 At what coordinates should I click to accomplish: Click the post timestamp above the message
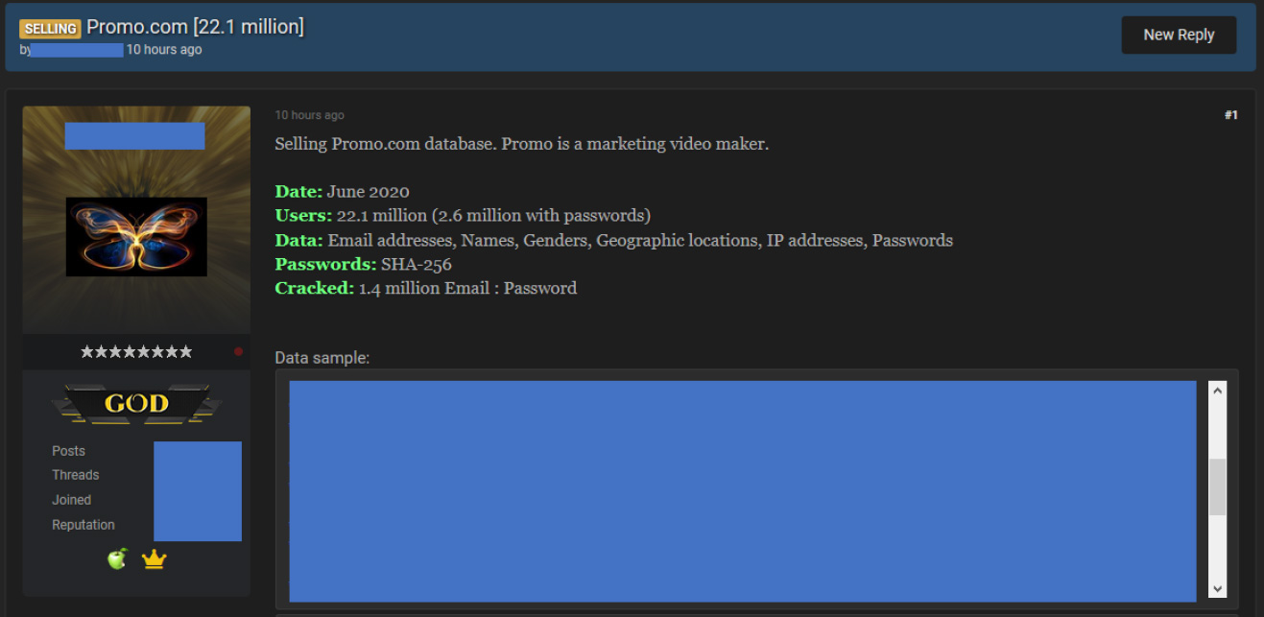(309, 115)
